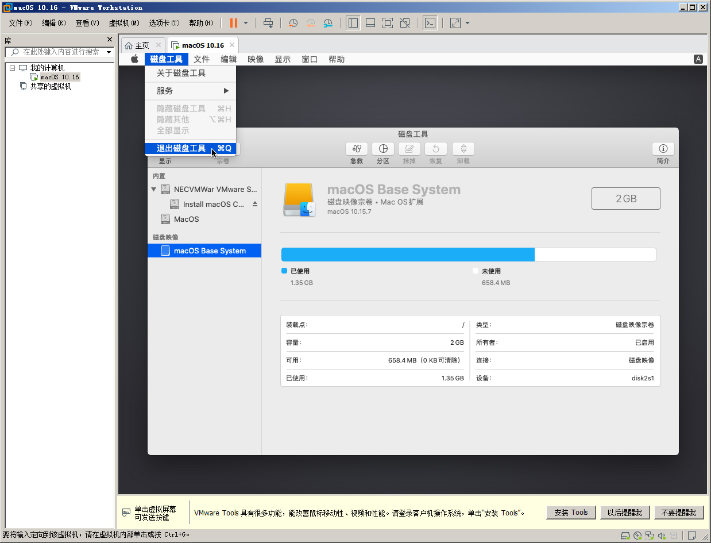The height and width of the screenshot is (543, 711).
Task: Open the stretch display dropdown arrow
Action: 467,23
